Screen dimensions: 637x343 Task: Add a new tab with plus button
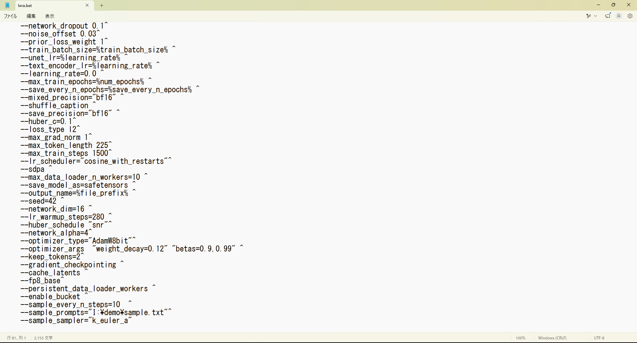pyautogui.click(x=102, y=5)
